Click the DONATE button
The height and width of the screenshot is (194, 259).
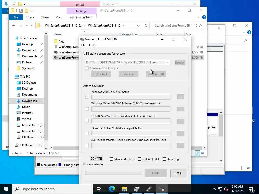point(96,159)
